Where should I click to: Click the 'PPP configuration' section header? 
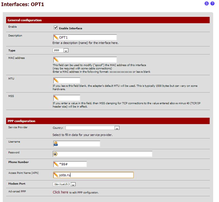pos(108,121)
